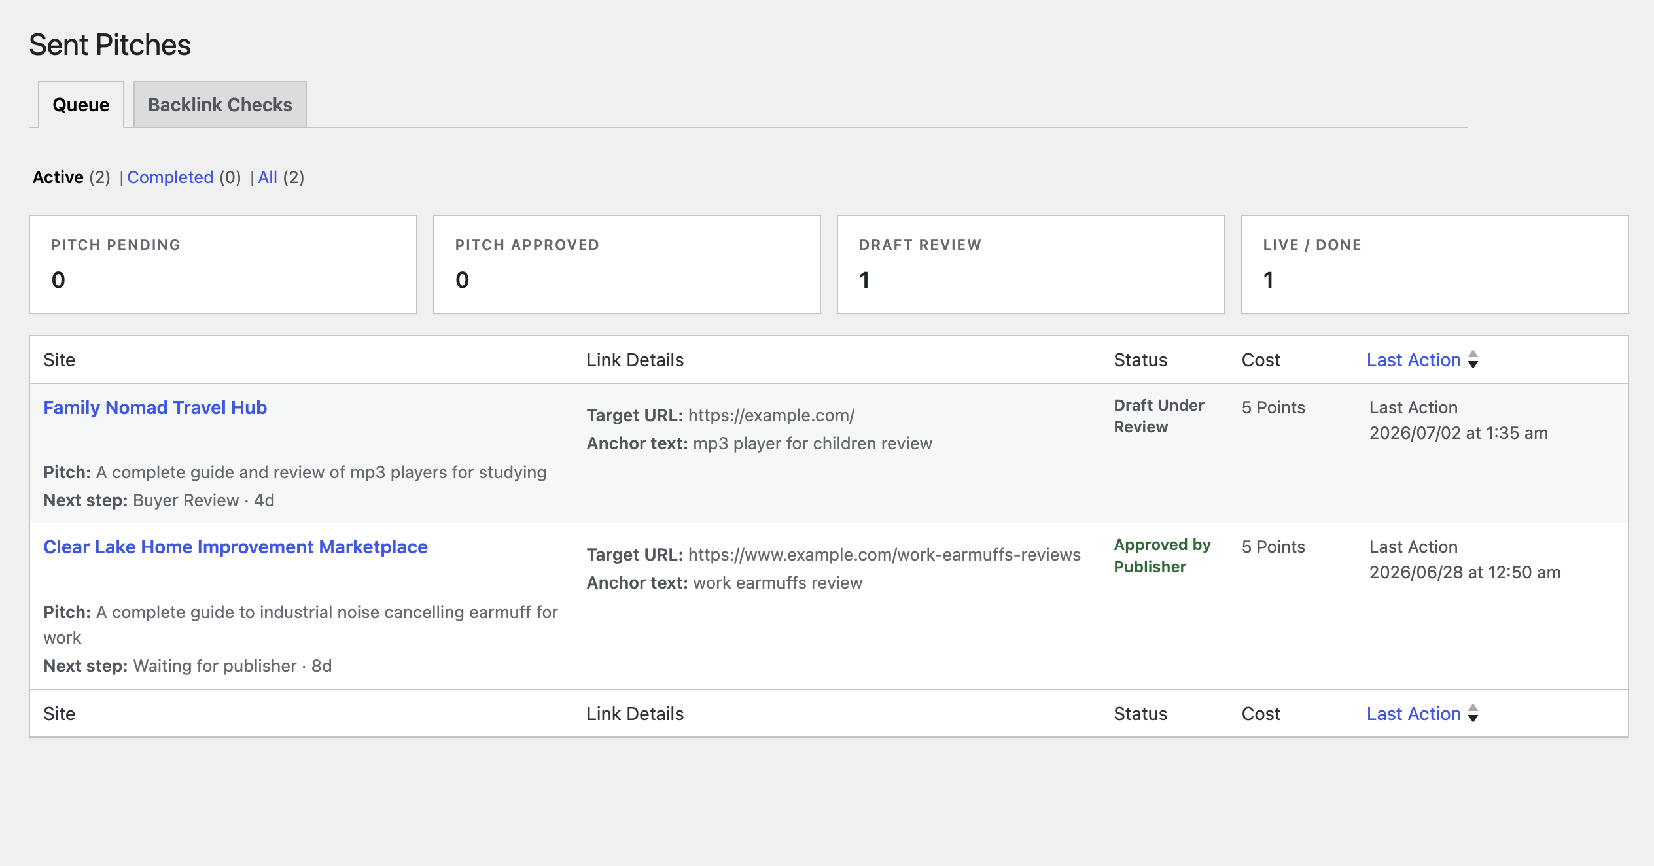Click Next step Waiting for publisher 8d

point(188,666)
